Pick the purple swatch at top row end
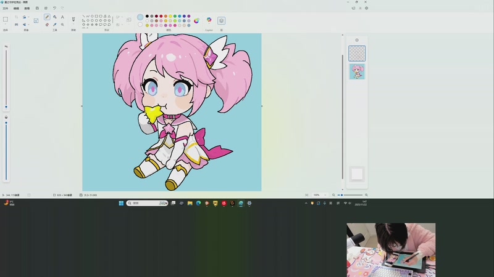Viewport: 494px width, 277px height. pos(189,16)
